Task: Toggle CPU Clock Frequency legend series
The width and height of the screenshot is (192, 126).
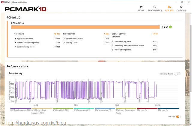Action: coord(21,110)
